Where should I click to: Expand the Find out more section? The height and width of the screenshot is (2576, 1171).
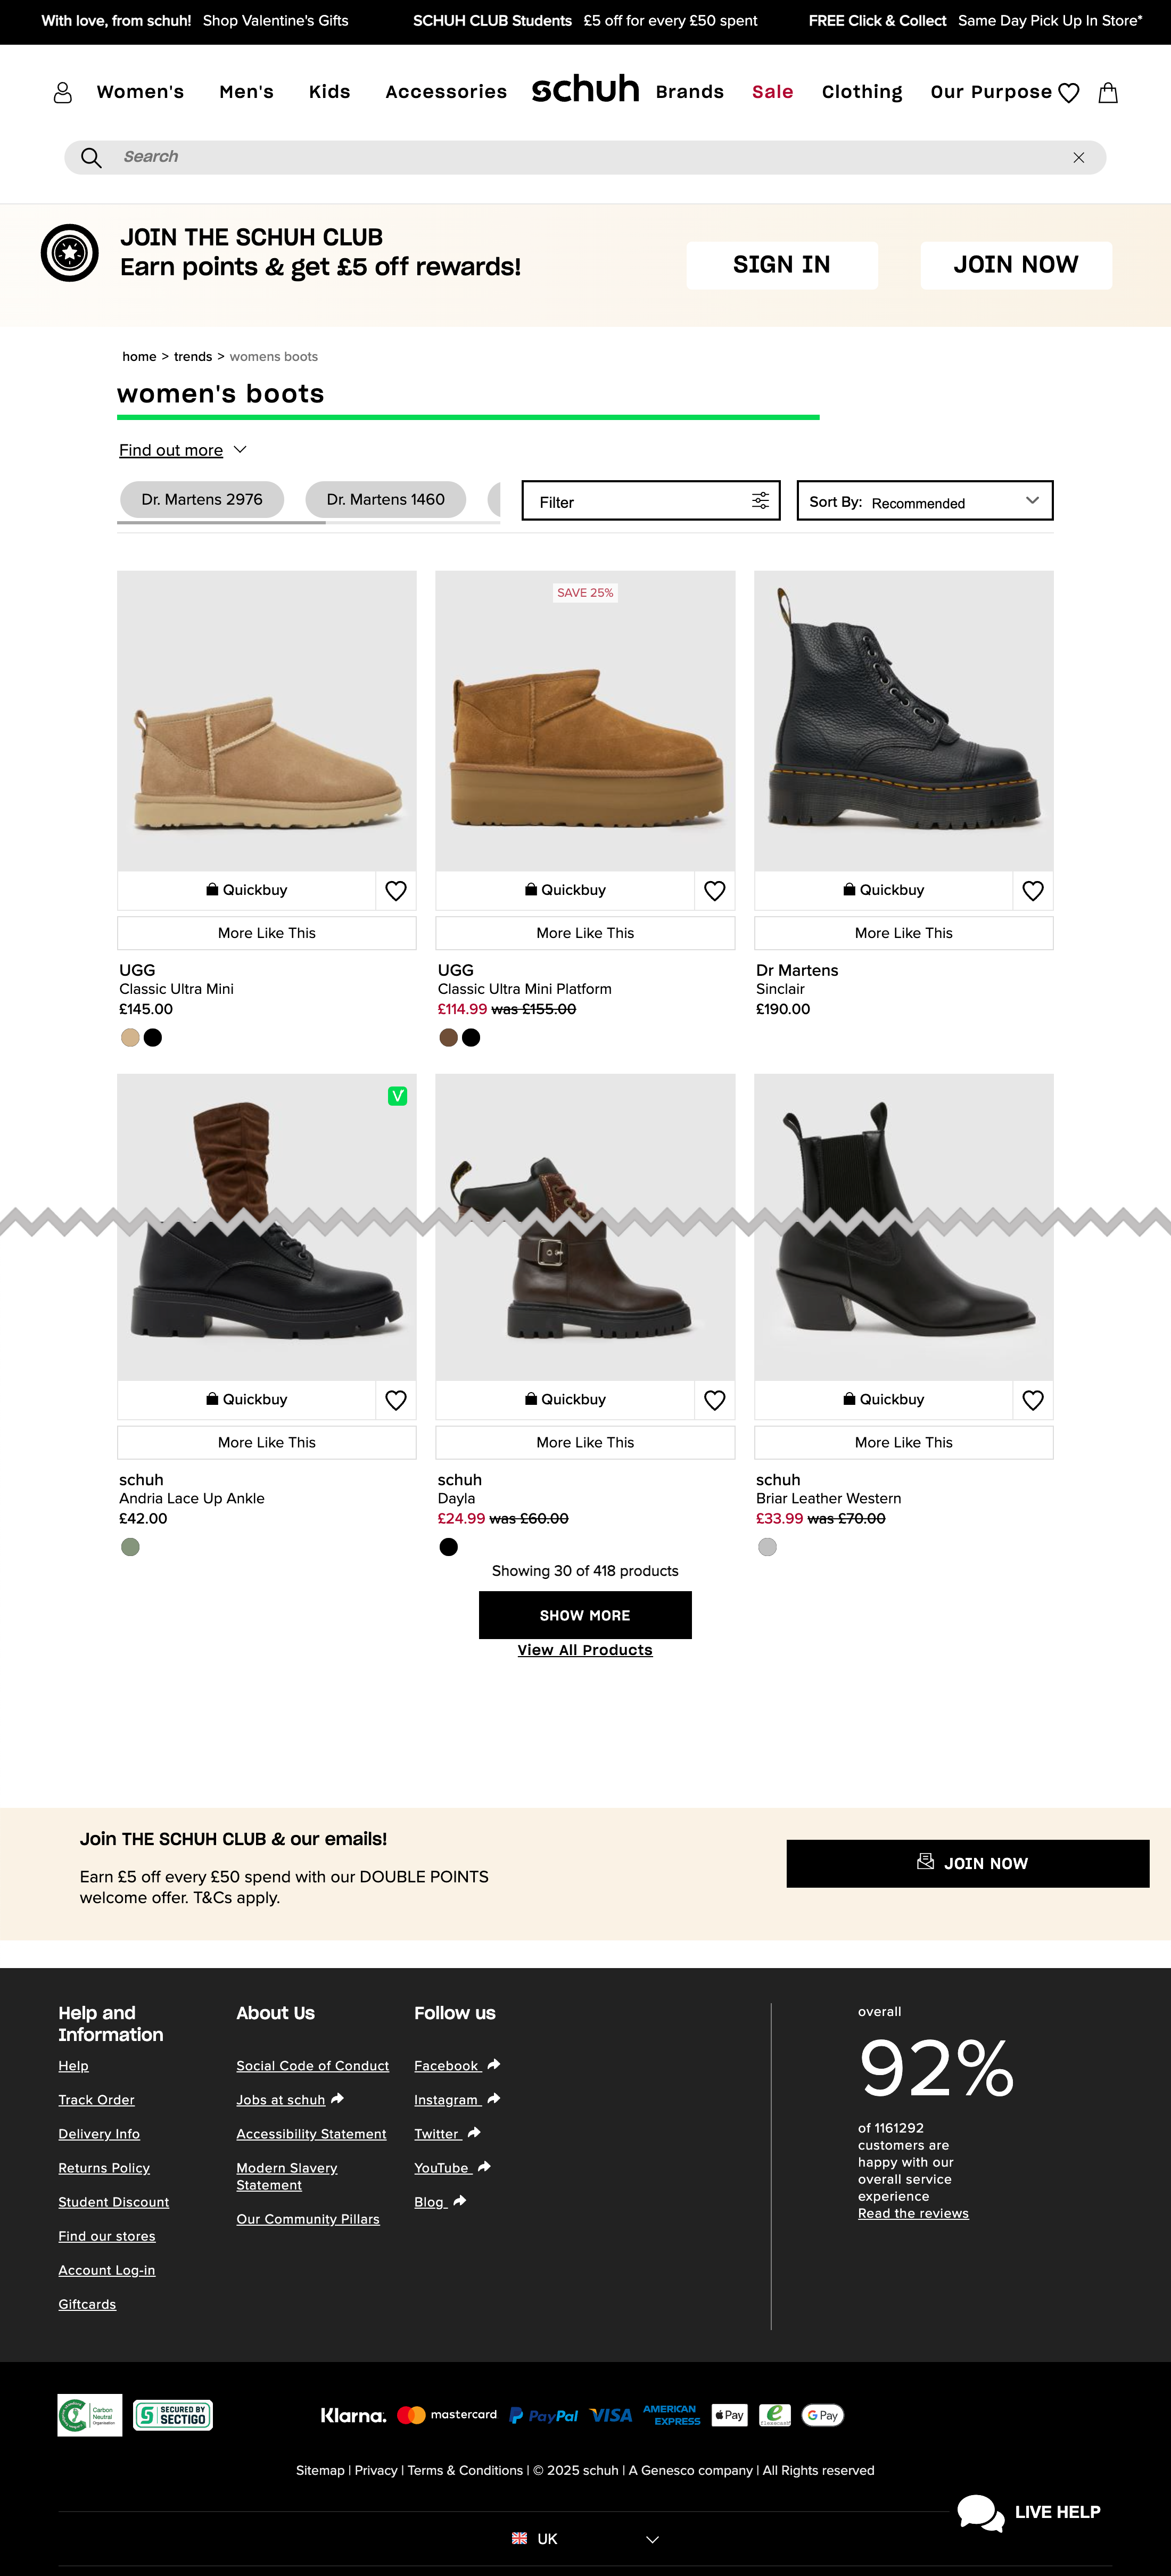[x=182, y=450]
